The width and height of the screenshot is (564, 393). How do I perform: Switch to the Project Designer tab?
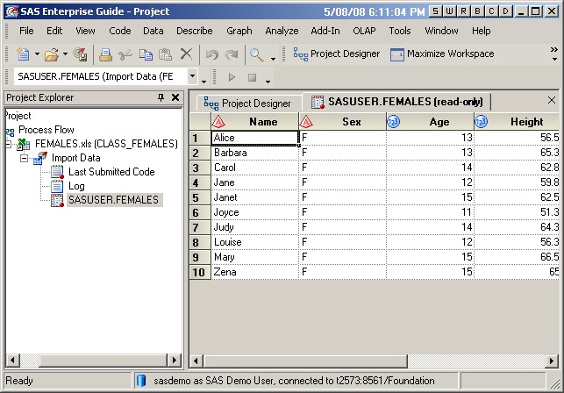(247, 103)
